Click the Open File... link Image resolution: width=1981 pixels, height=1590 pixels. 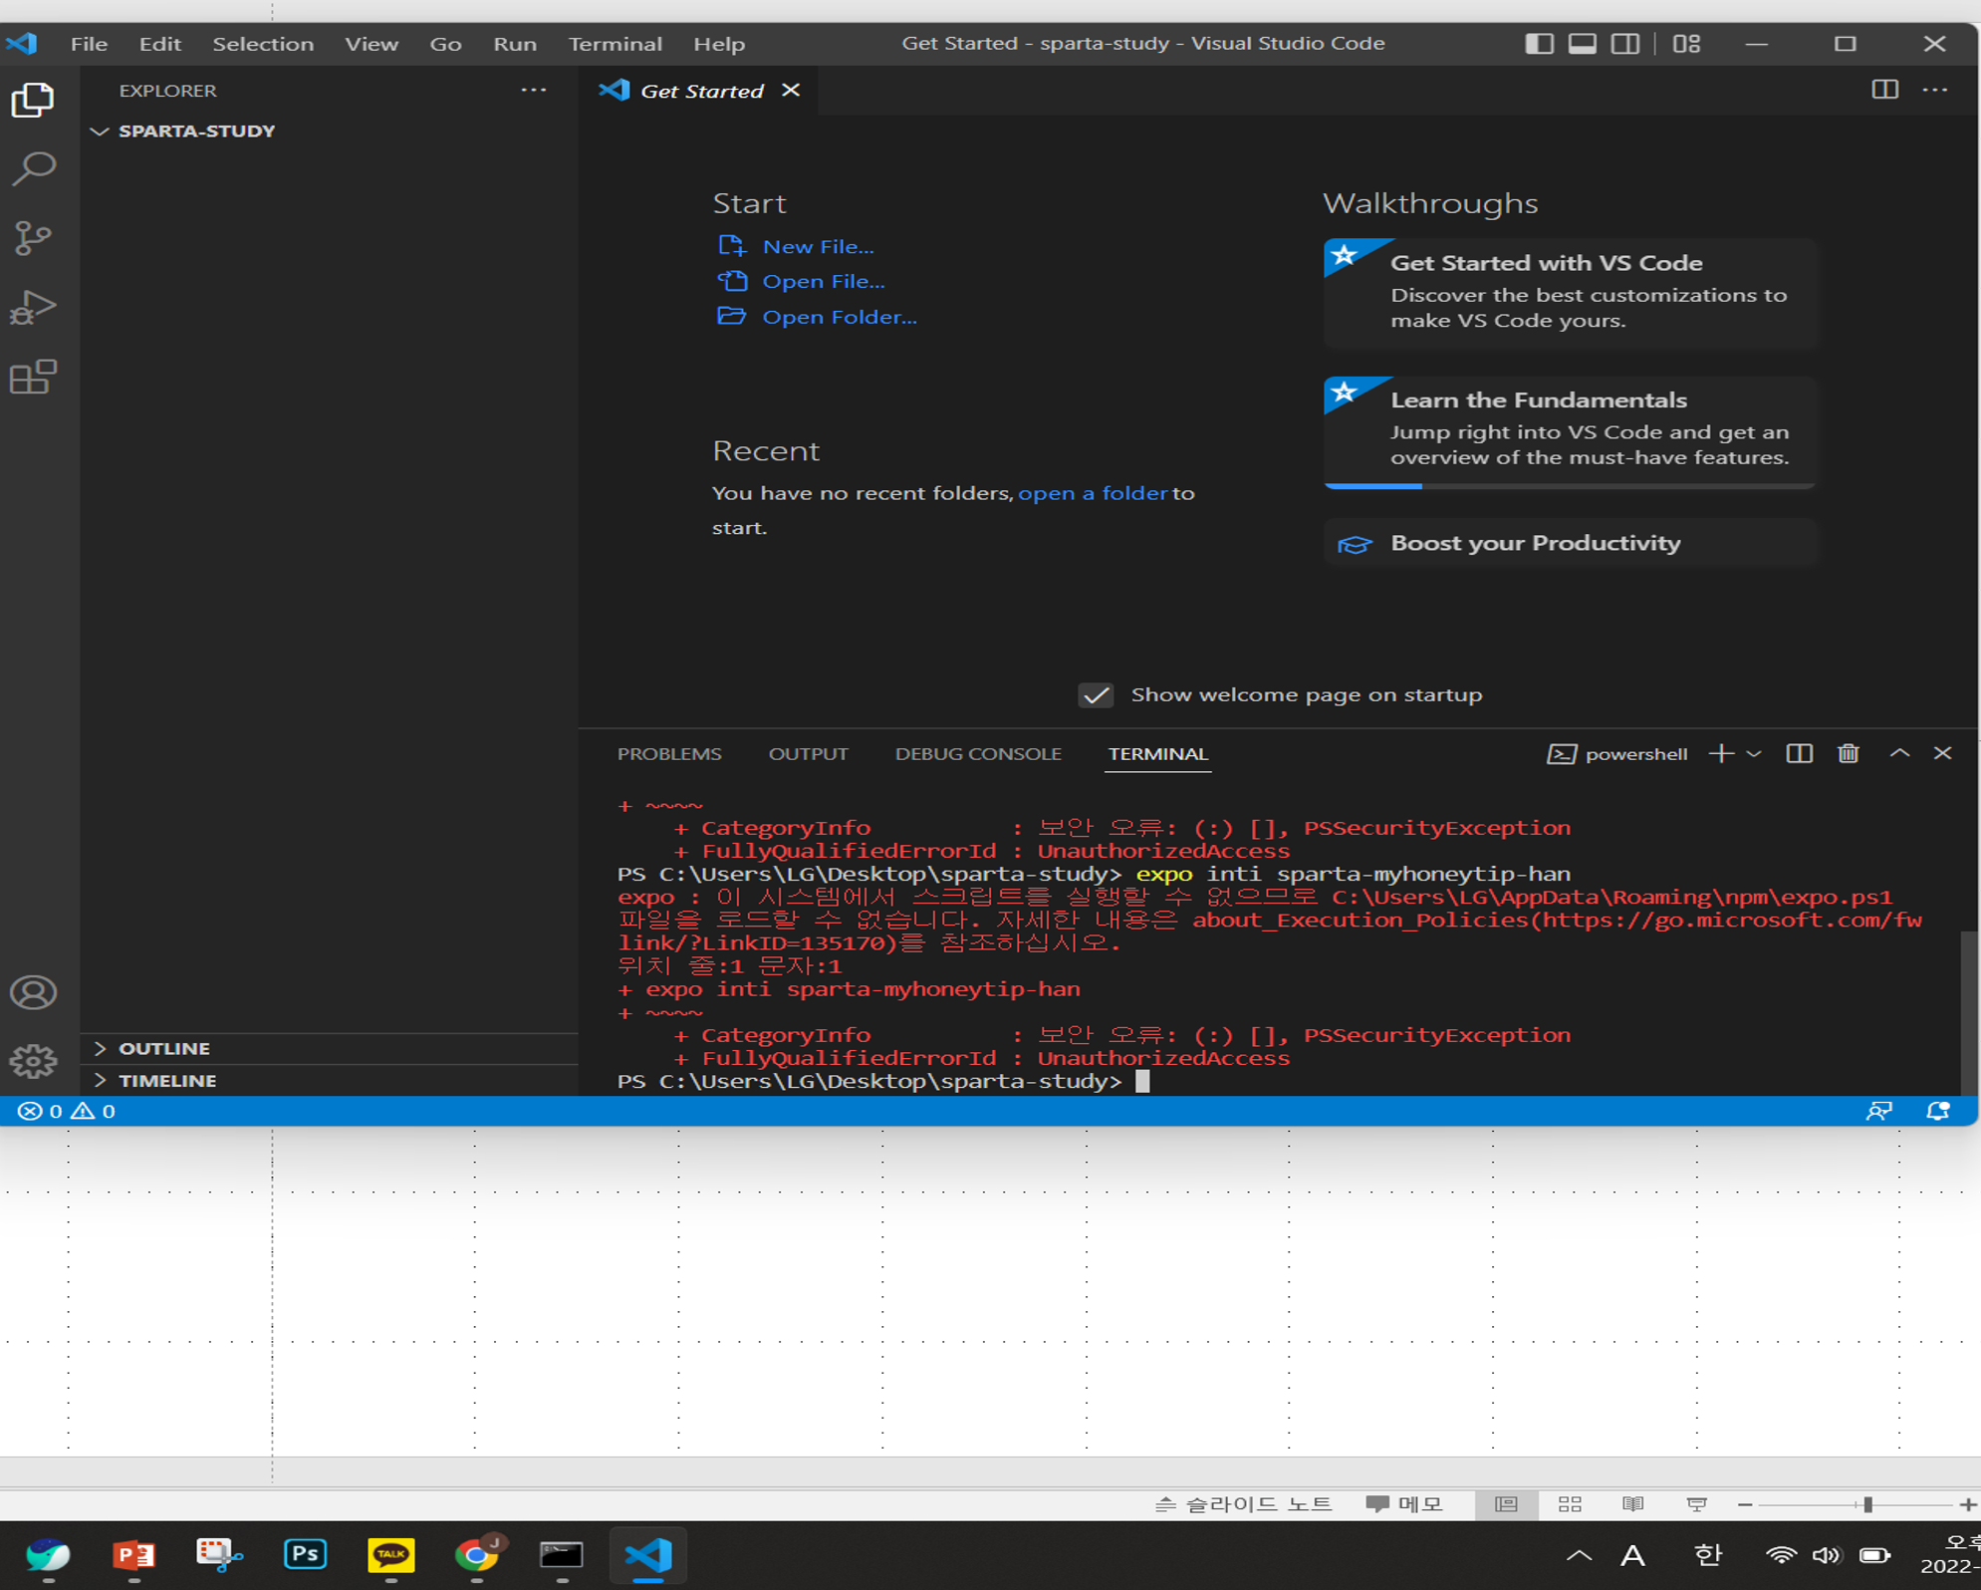tap(824, 282)
